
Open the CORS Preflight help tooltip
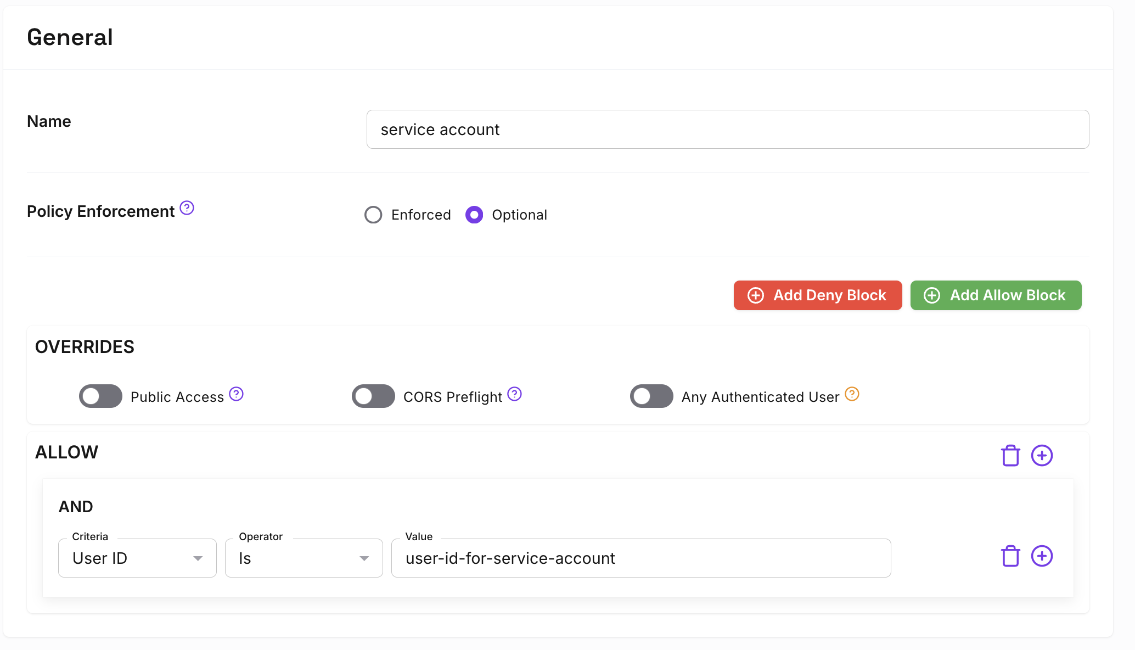pos(514,393)
